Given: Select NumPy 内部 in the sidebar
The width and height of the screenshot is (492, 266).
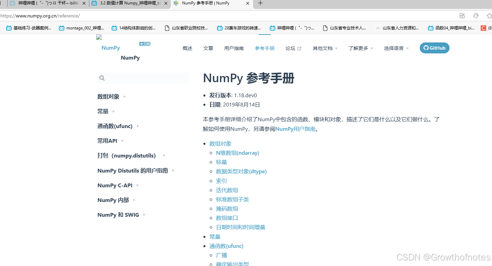Looking at the screenshot, I should click(x=113, y=200).
